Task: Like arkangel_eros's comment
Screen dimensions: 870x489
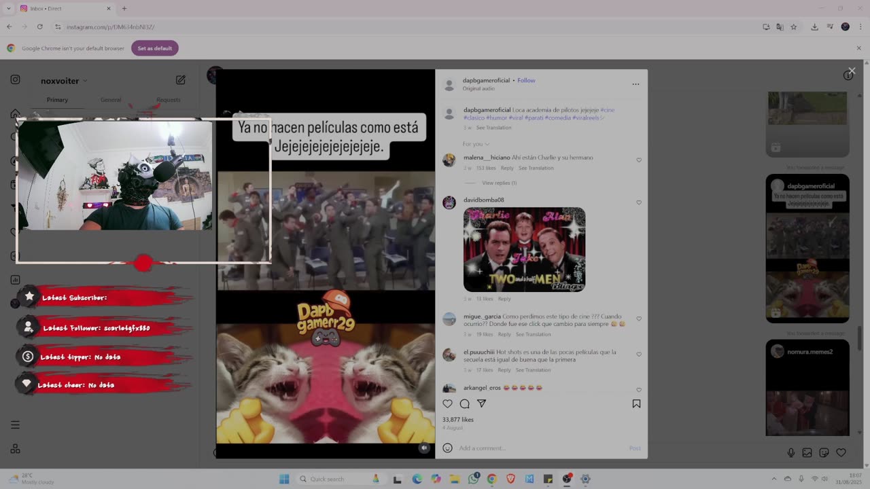Action: tap(639, 390)
